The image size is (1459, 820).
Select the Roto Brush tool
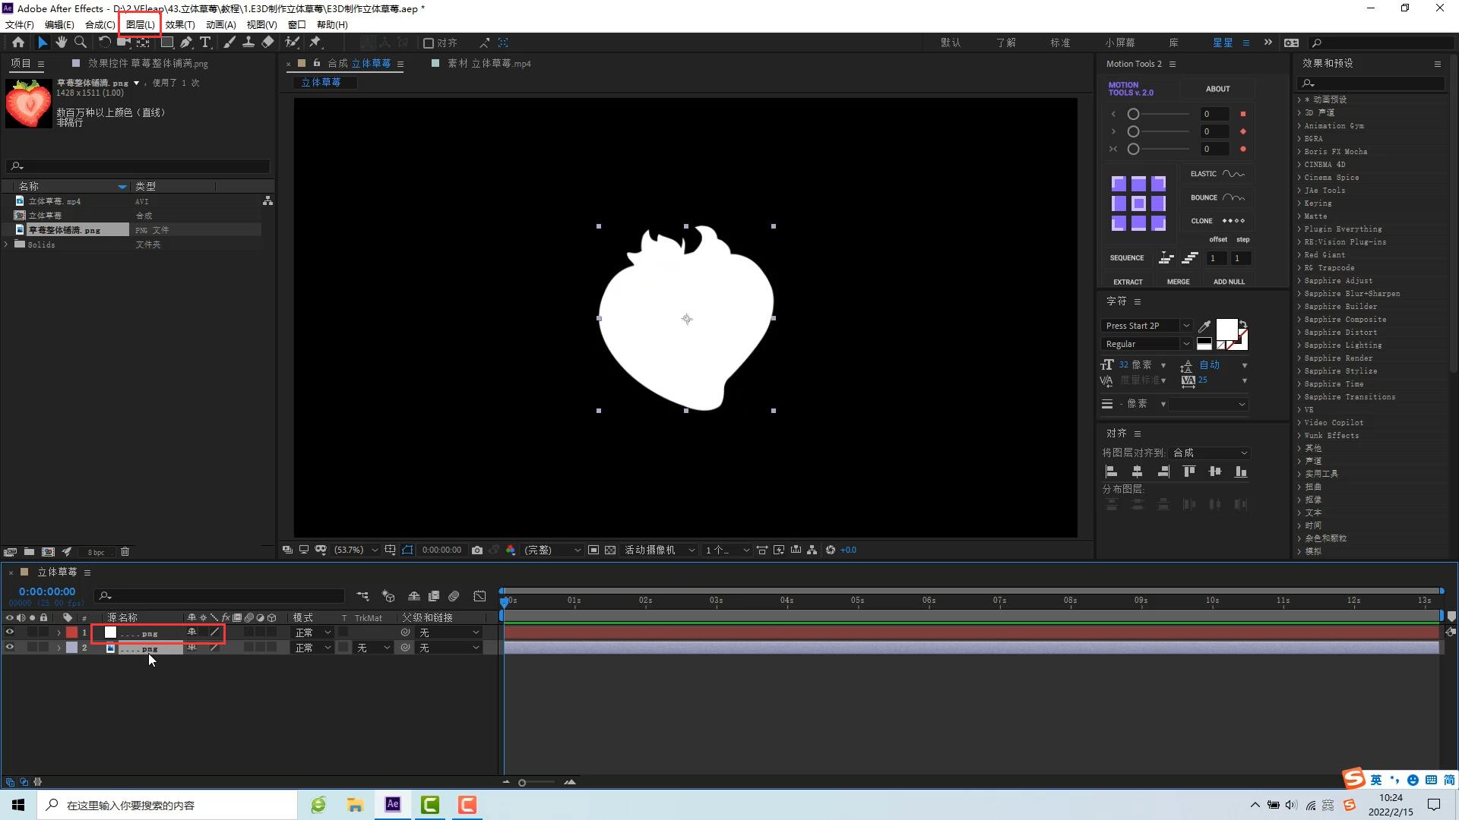click(x=292, y=43)
